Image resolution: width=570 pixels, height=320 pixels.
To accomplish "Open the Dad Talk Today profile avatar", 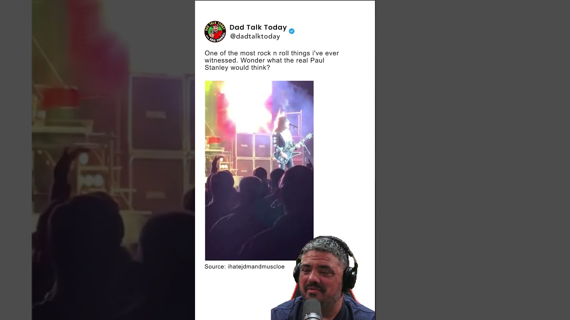I will [x=215, y=32].
